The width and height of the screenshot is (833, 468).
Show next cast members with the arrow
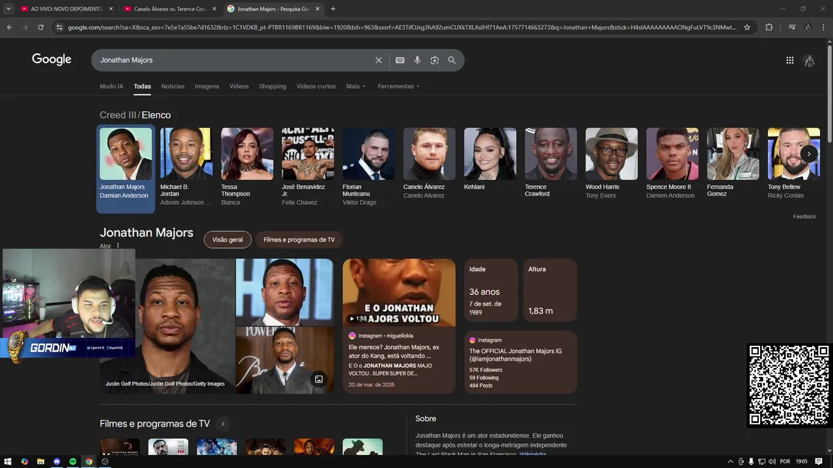pos(808,153)
